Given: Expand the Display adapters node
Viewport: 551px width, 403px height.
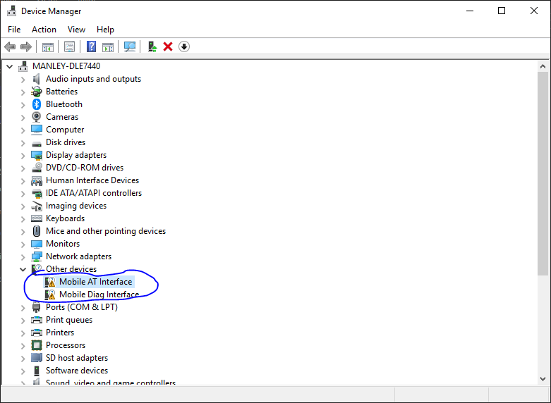Looking at the screenshot, I should tap(23, 155).
